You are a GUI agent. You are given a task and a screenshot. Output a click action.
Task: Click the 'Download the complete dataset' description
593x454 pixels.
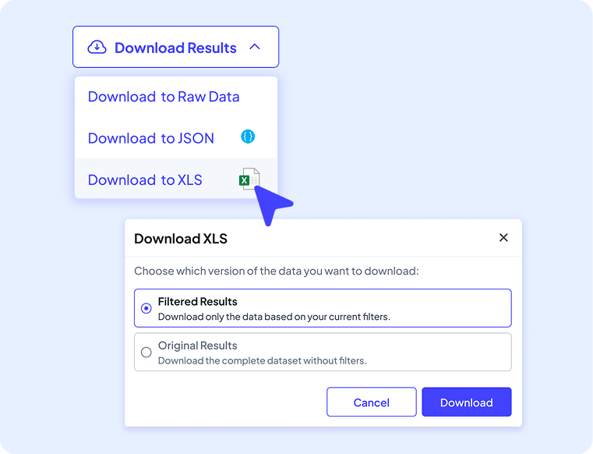pyautogui.click(x=262, y=360)
